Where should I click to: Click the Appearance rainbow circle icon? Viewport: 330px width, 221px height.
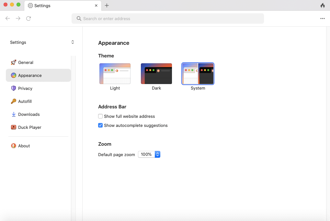click(14, 75)
